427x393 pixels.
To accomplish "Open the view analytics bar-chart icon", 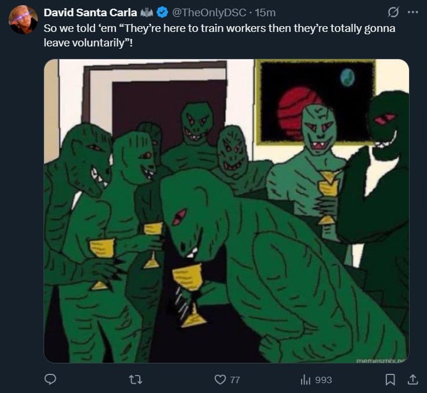I will (x=306, y=379).
